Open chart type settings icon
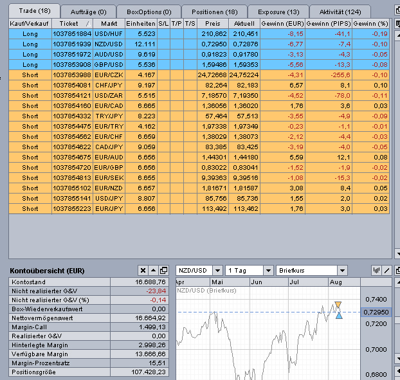Screen dimensions: 400x380 (x=377, y=271)
